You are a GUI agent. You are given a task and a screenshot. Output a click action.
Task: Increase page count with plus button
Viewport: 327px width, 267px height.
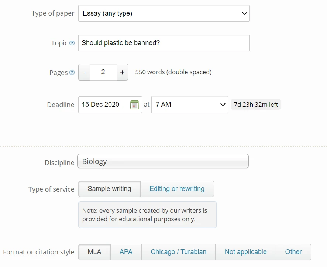122,72
